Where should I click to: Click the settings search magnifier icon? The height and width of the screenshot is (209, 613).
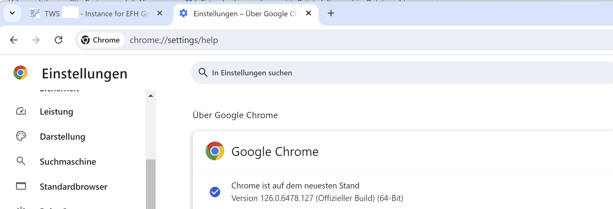[x=203, y=73]
